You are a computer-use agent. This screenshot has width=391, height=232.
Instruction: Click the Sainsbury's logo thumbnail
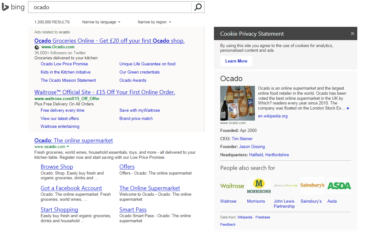click(312, 186)
